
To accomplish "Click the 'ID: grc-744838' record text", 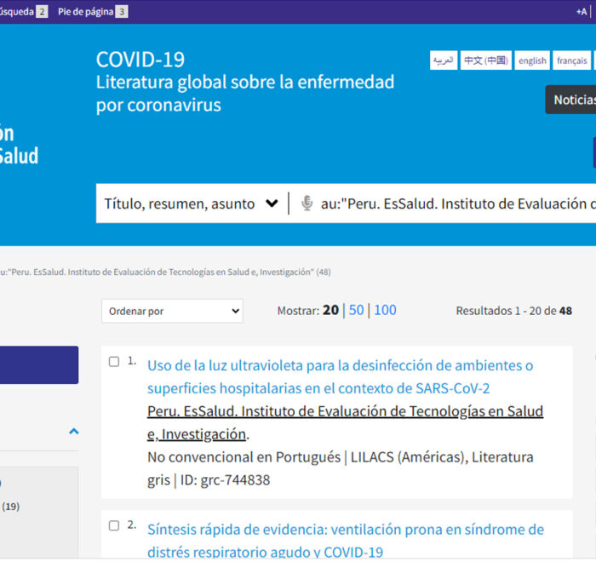I will tap(225, 480).
